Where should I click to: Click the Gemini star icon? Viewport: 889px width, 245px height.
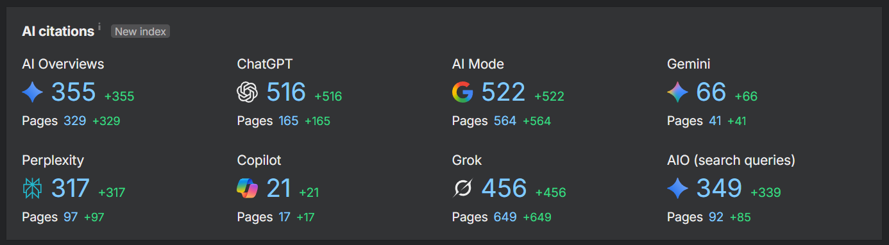[x=677, y=93]
